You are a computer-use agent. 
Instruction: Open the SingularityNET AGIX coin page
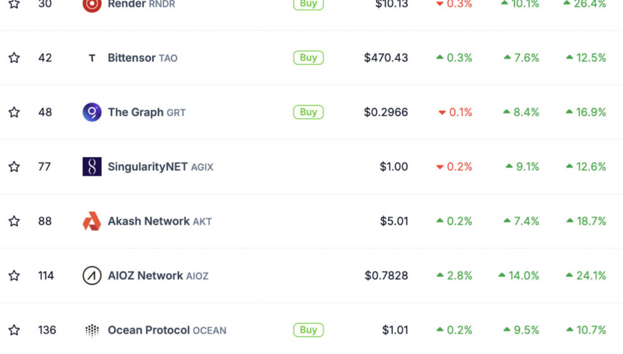[x=160, y=167]
